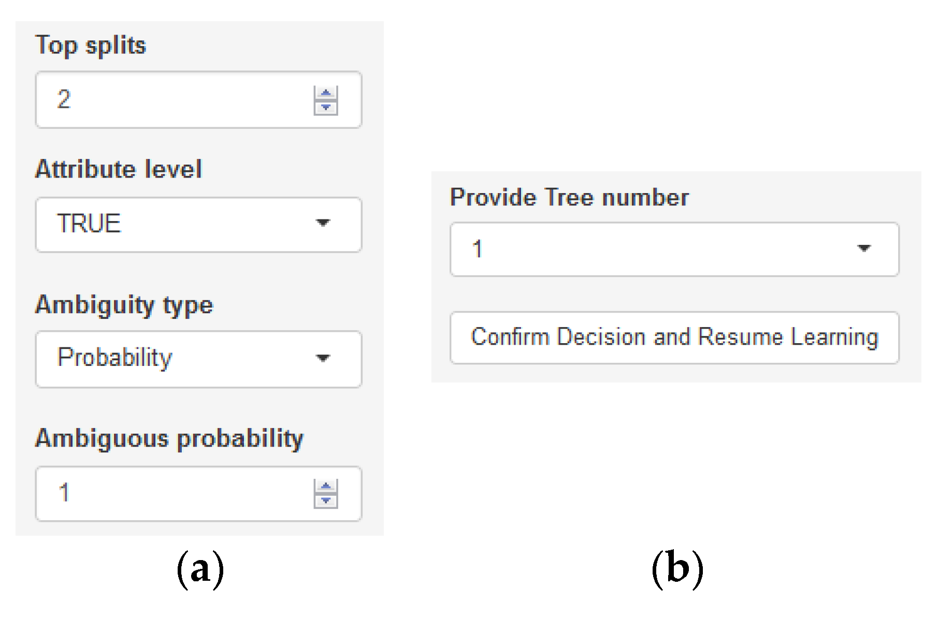Click the (b) panel caption

point(677,569)
